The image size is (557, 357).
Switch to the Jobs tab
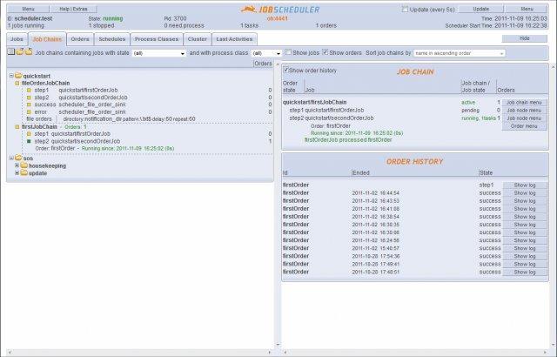point(17,39)
